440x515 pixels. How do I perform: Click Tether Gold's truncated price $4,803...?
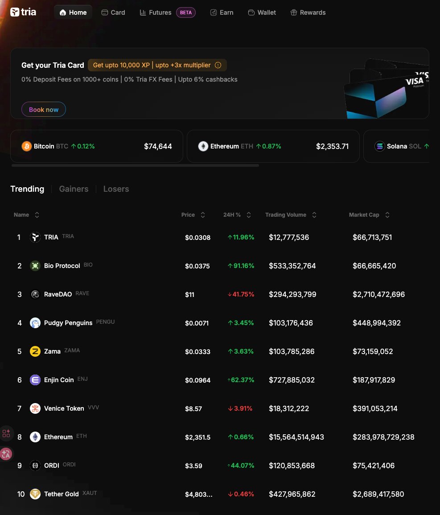[199, 494]
